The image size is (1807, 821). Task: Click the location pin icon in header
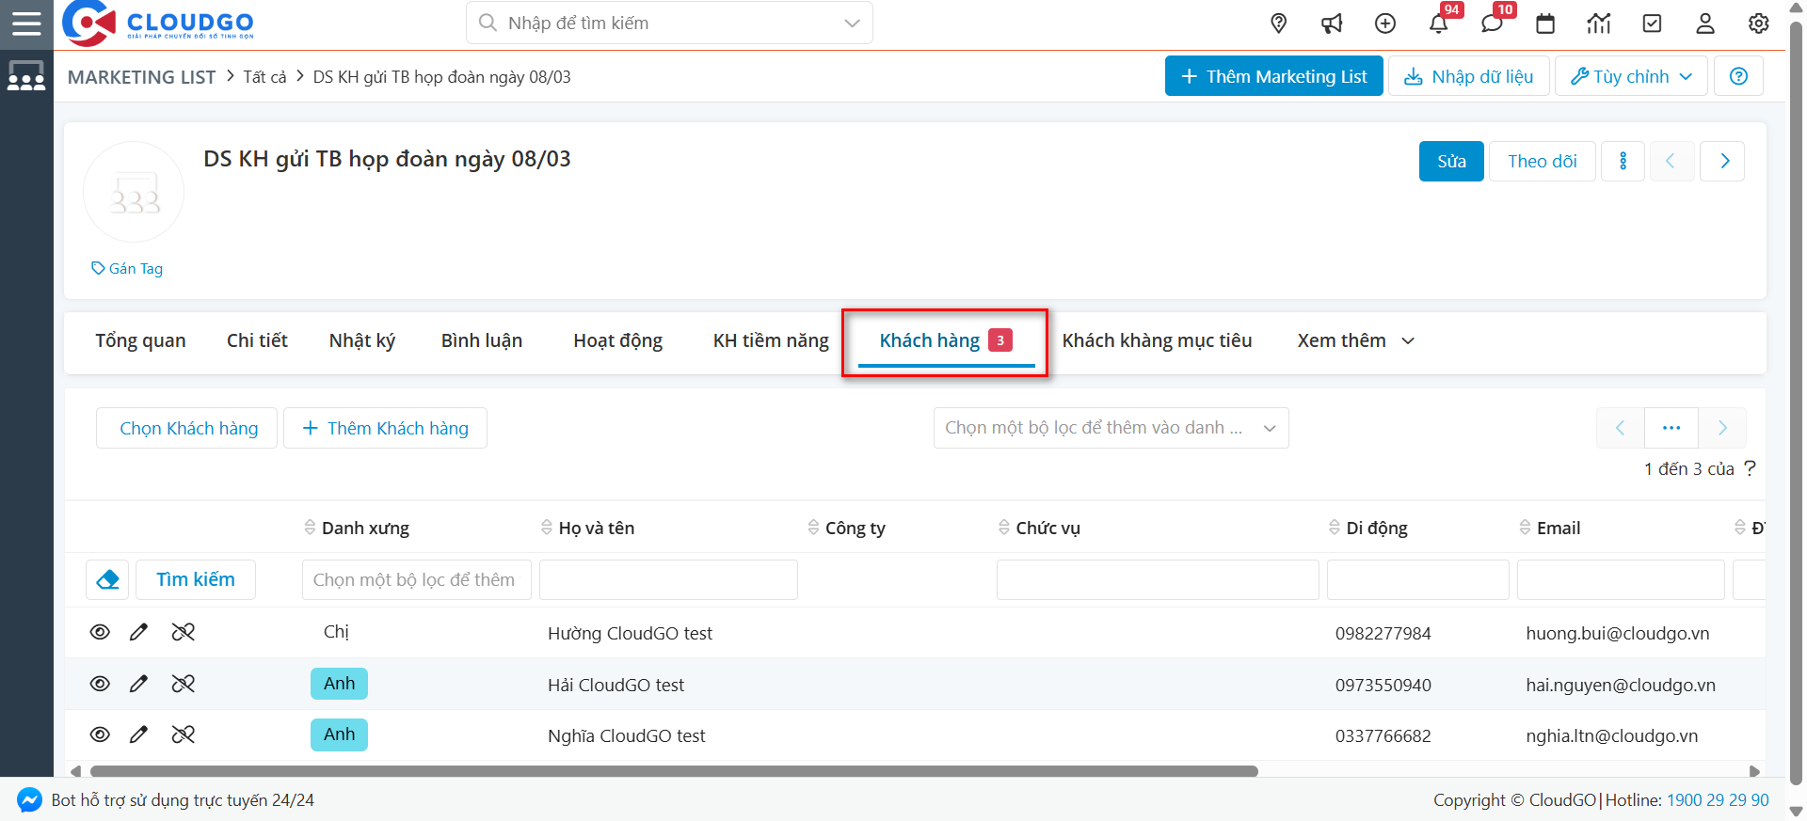click(x=1278, y=24)
